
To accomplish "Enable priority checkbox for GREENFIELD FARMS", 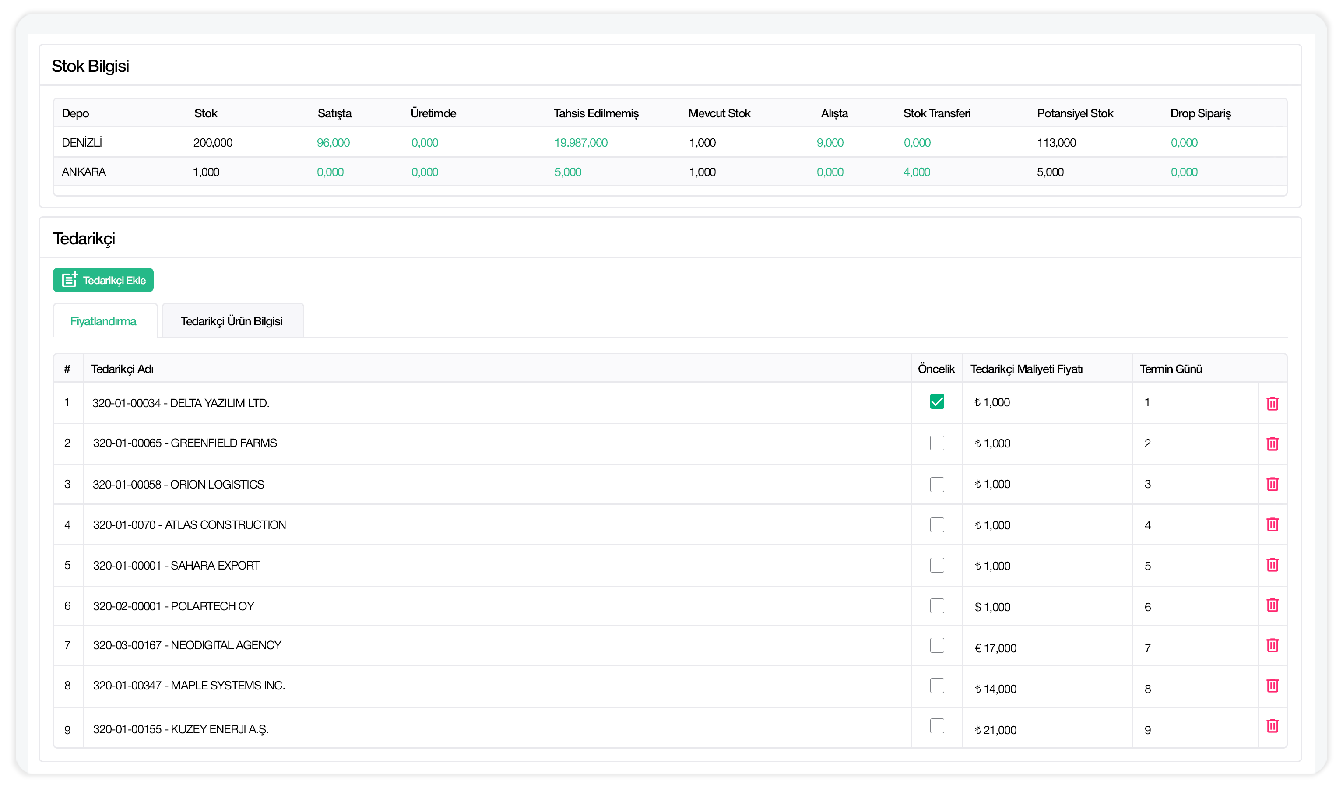I will 936,443.
